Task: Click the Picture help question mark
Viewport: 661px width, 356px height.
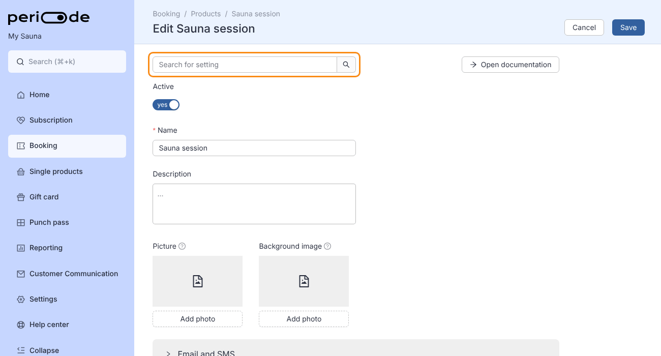Action: (x=182, y=246)
